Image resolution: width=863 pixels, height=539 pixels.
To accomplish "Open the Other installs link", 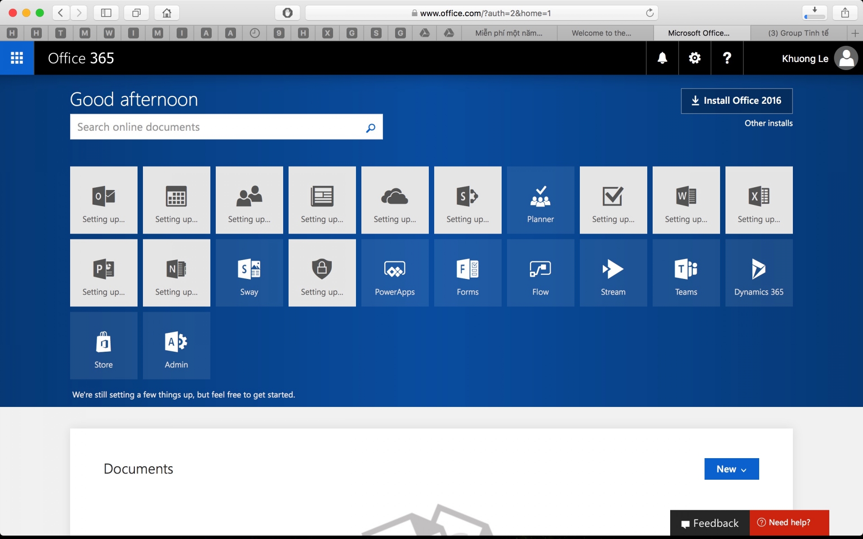I will tap(769, 123).
